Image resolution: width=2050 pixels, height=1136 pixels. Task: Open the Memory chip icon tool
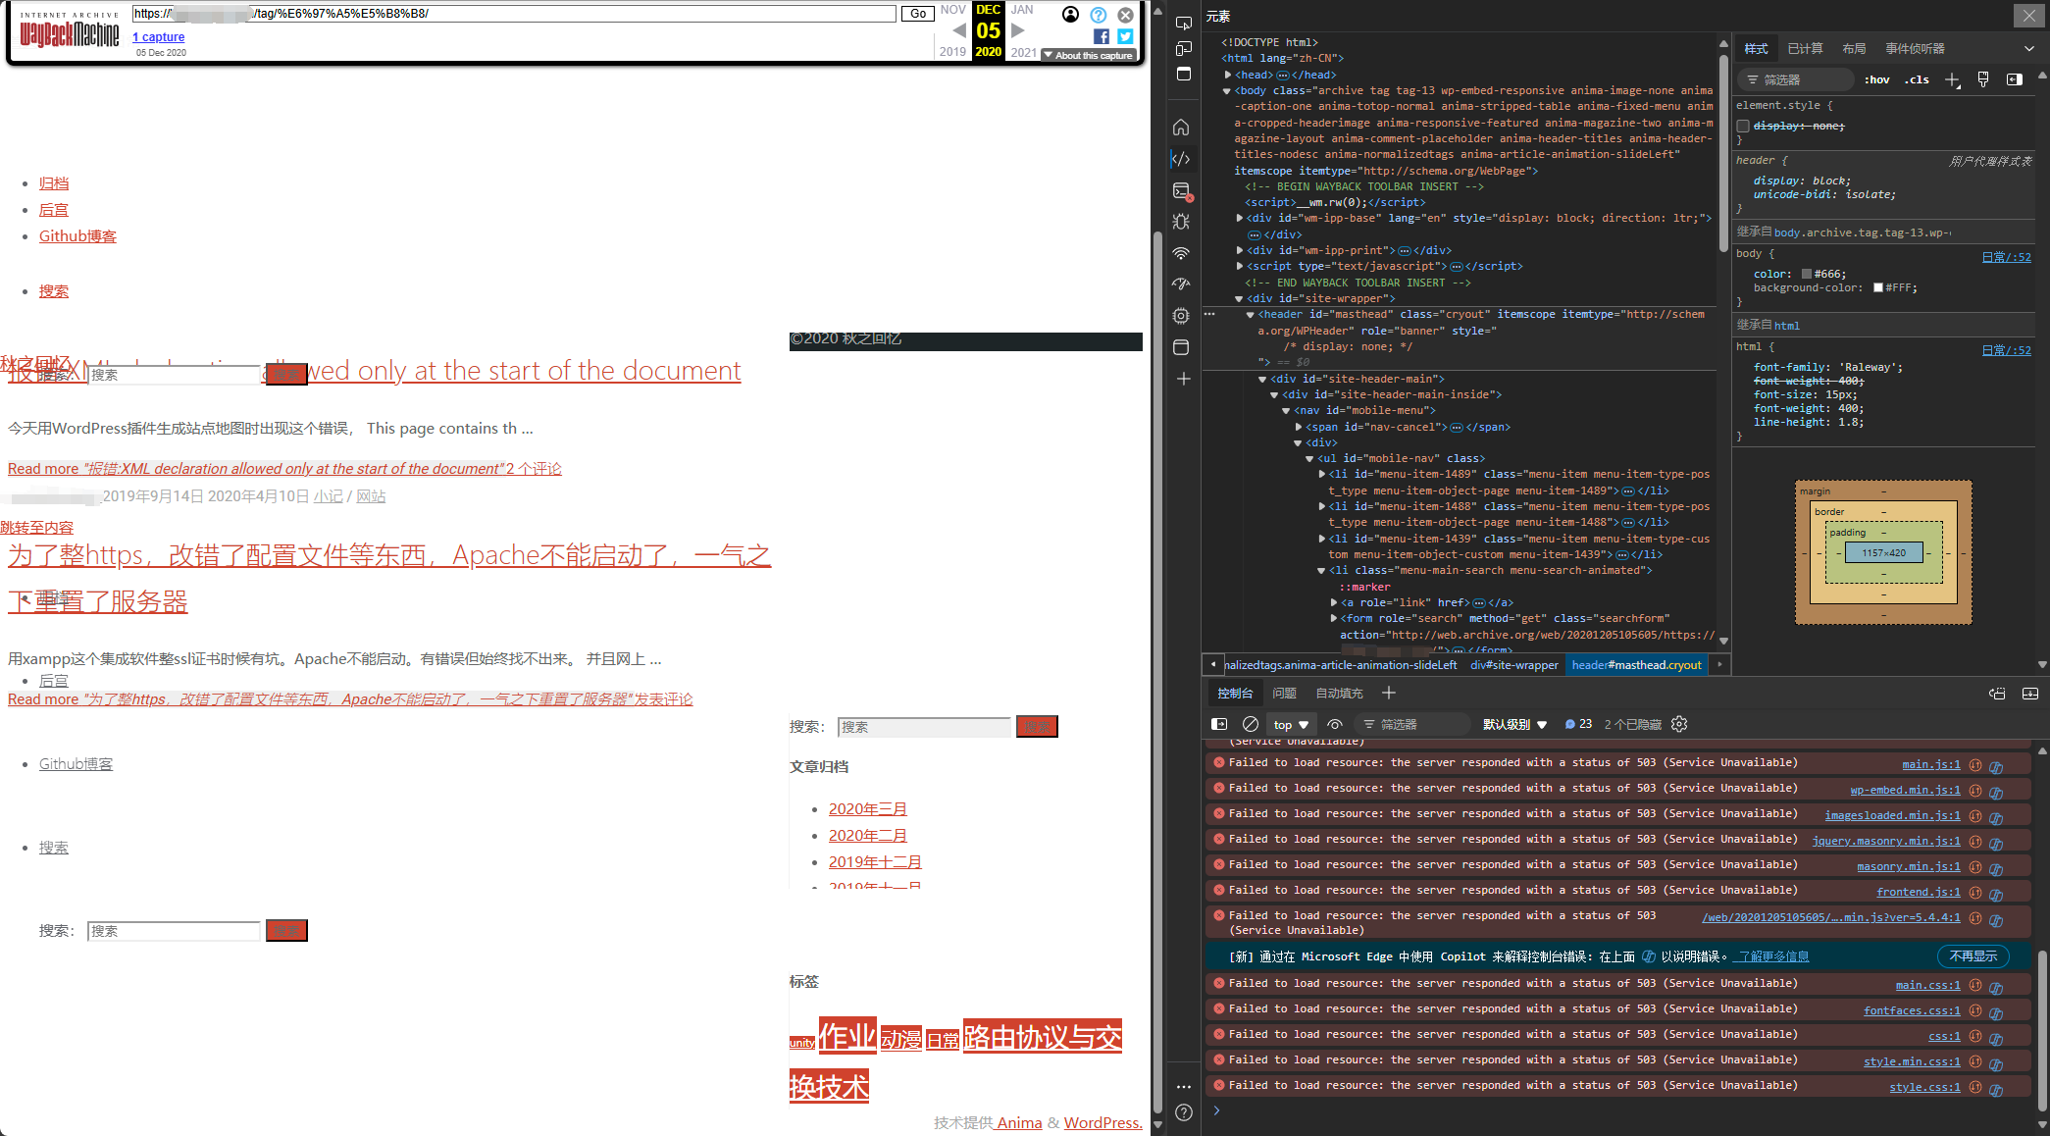pos(1181,316)
